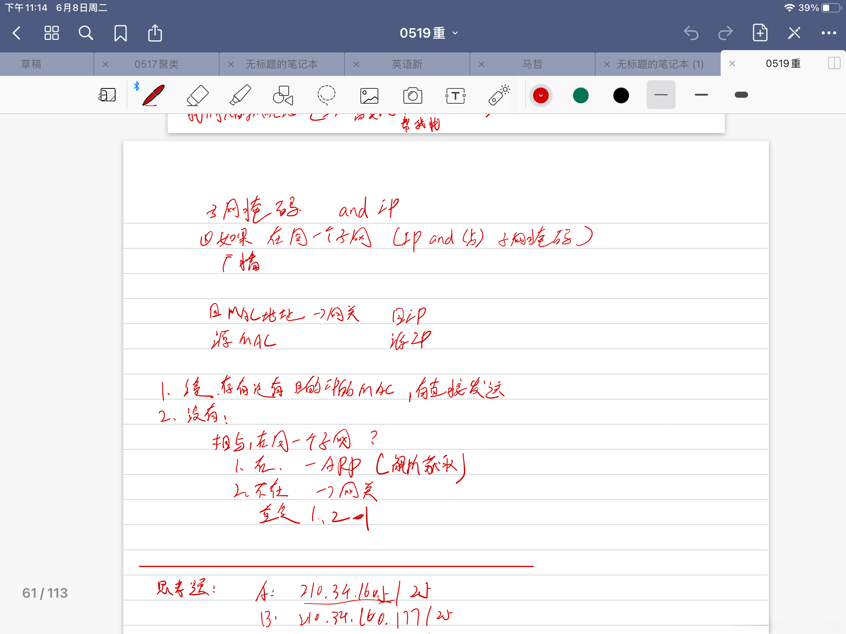The height and width of the screenshot is (634, 846).
Task: Select the Text tool
Action: coord(456,95)
